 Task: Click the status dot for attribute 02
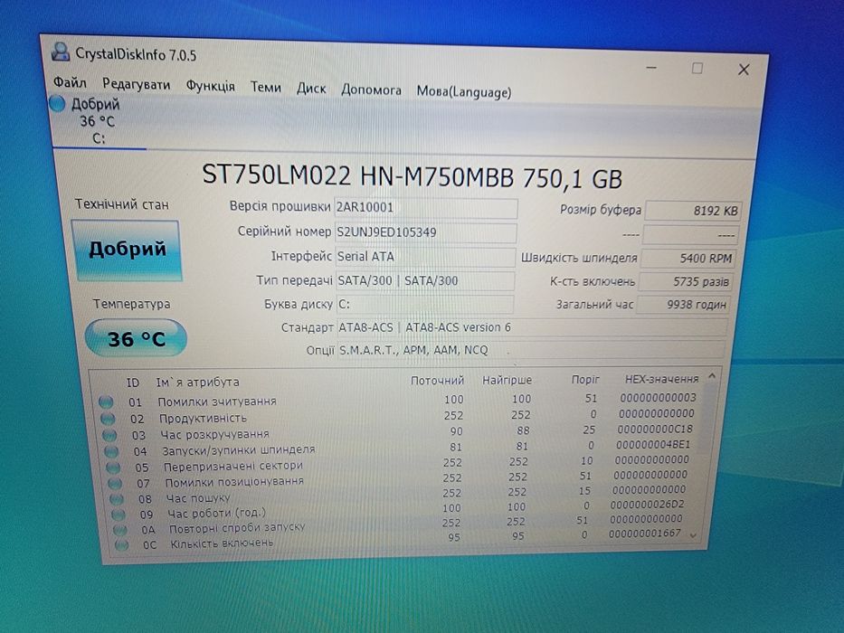coord(108,418)
